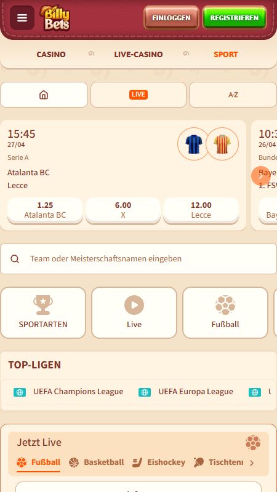Open the LIVE badge tab
This screenshot has width=277, height=492.
[138, 95]
